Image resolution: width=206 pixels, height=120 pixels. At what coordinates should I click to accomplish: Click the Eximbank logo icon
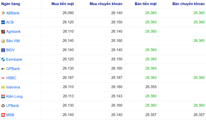pos(3,59)
